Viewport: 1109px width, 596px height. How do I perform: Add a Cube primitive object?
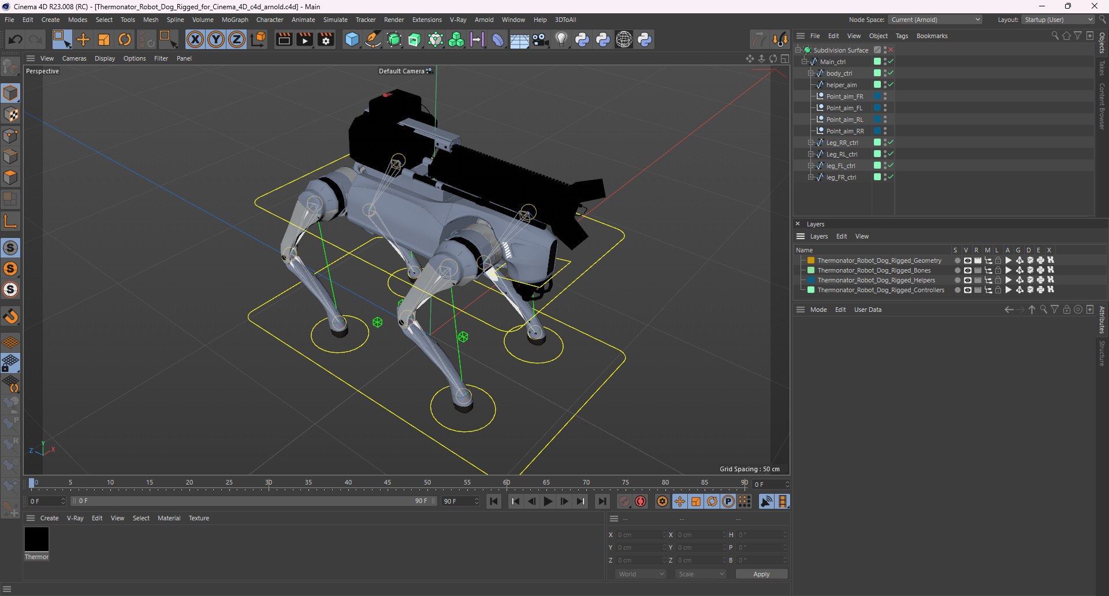point(352,39)
